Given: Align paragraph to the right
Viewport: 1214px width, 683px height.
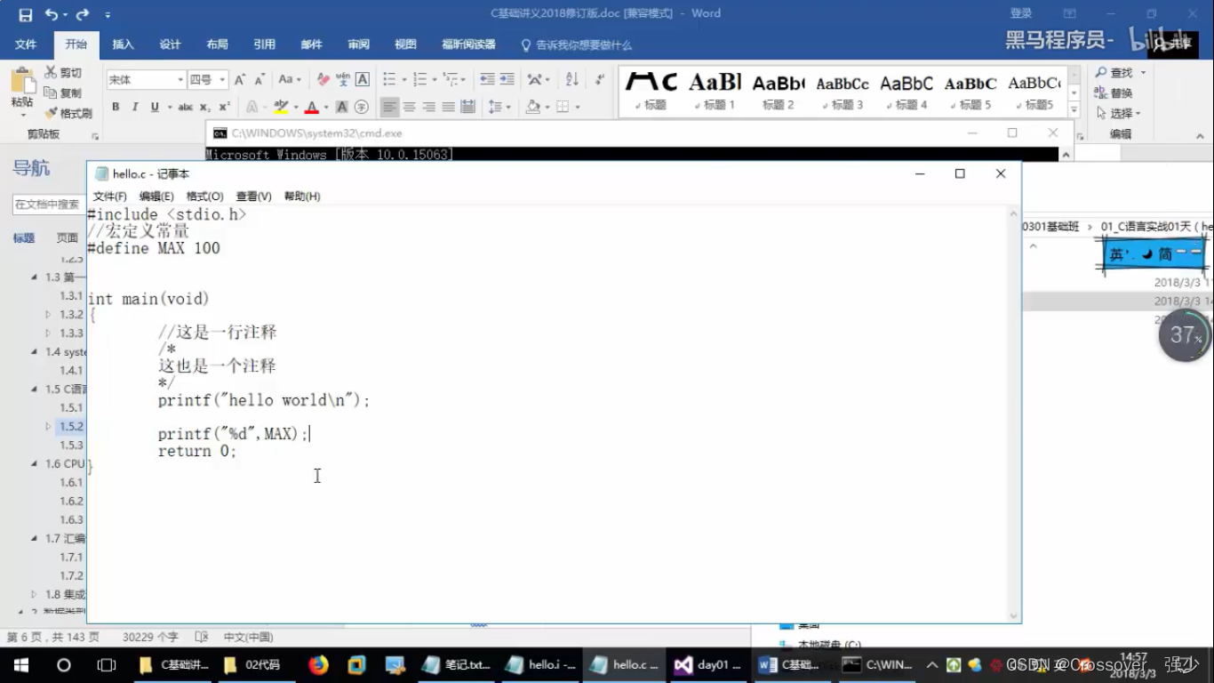Looking at the screenshot, I should click(428, 107).
